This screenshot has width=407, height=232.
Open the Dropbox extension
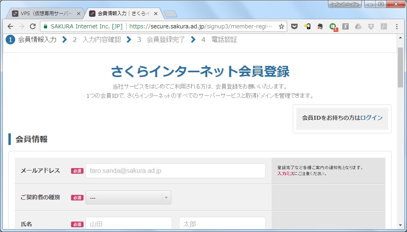371,26
